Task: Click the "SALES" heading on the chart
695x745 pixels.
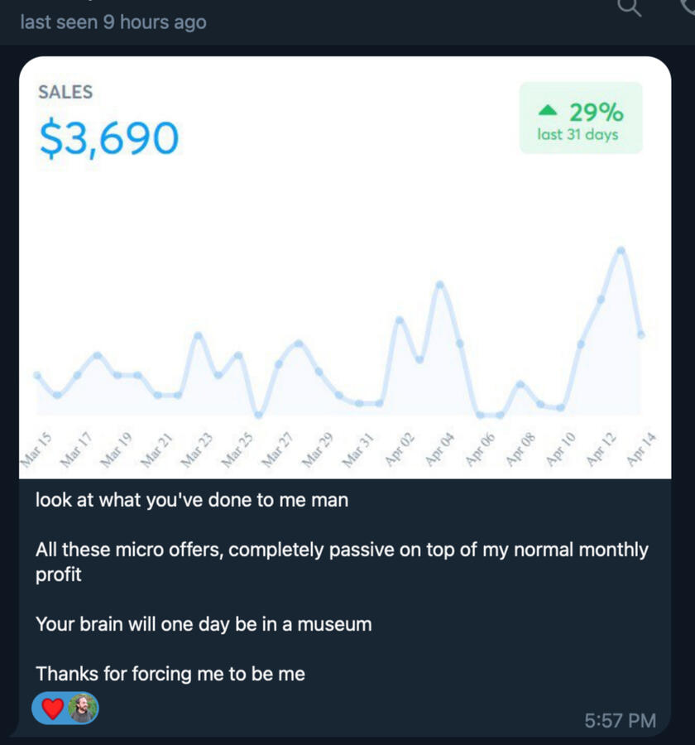Action: pos(65,92)
